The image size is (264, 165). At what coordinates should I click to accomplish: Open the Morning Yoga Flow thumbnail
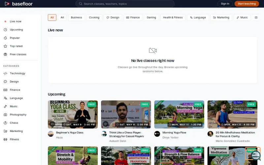[x=179, y=115]
